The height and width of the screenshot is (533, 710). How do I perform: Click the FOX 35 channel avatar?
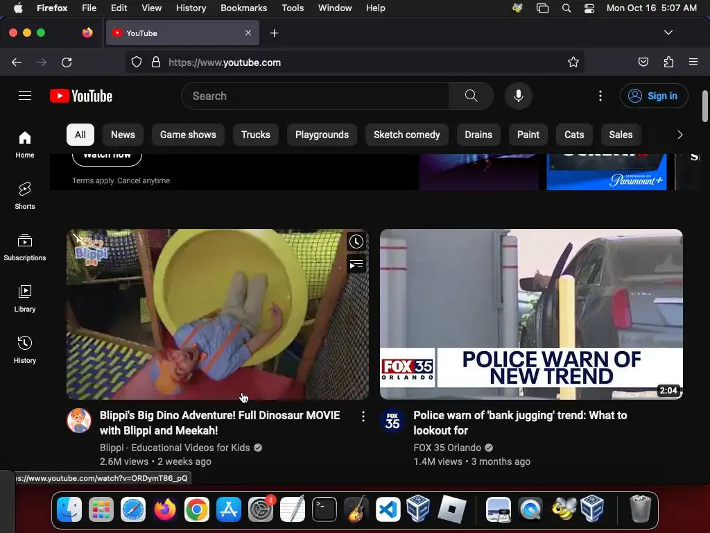tap(392, 421)
